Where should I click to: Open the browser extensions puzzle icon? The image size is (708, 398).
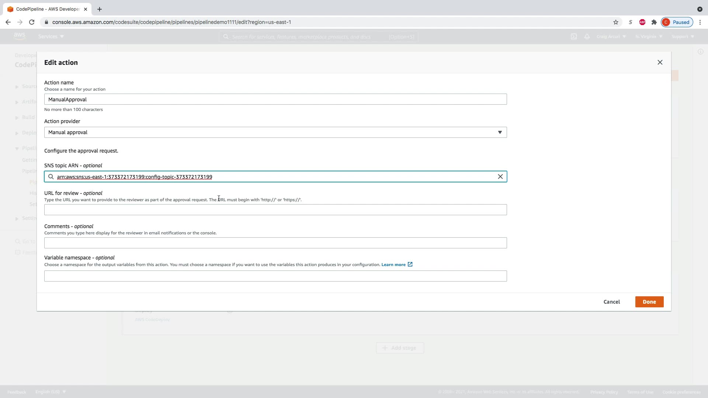point(654,22)
